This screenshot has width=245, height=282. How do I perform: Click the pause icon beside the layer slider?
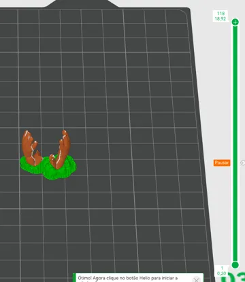pos(243,163)
